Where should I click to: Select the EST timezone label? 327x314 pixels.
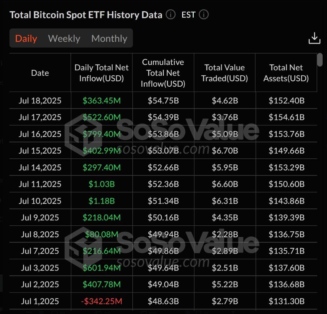[x=188, y=15]
